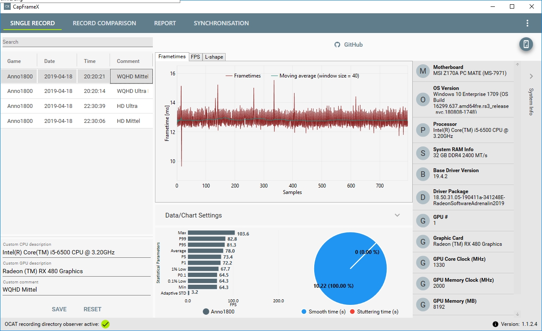Screen dimensions: 542x331
Task: Switch to the FPS chart tab
Action: (196, 57)
